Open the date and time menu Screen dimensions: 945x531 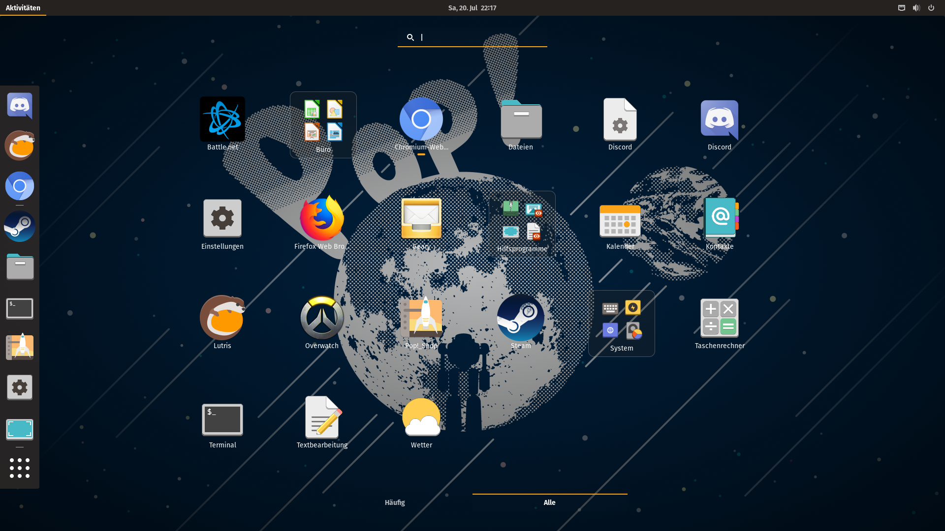472,8
